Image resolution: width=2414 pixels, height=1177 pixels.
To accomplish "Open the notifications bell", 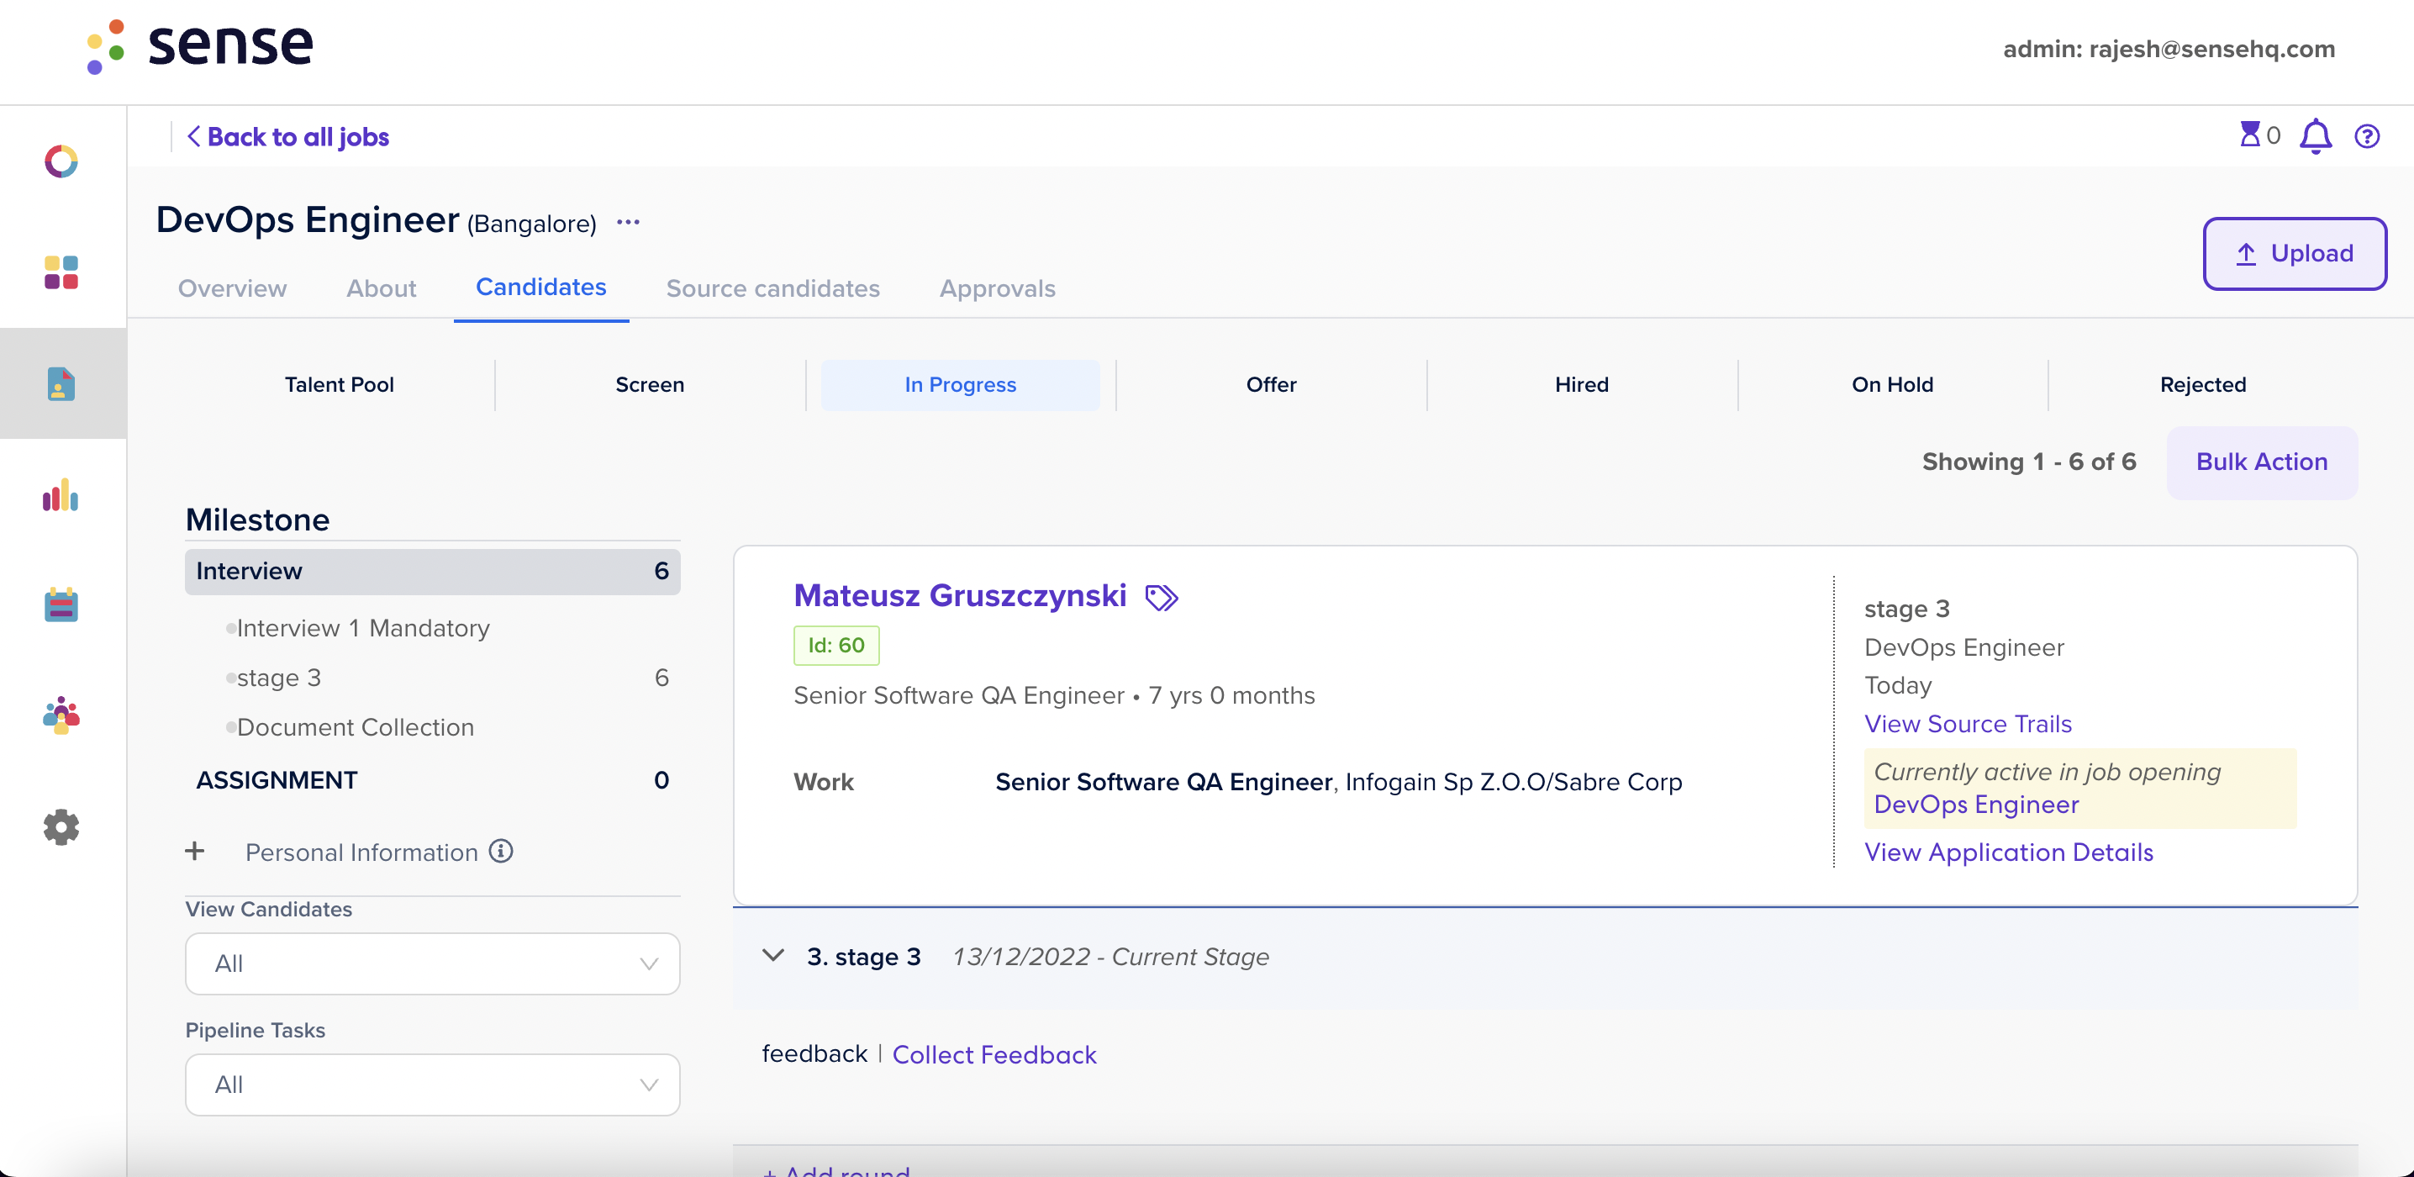I will (2315, 137).
